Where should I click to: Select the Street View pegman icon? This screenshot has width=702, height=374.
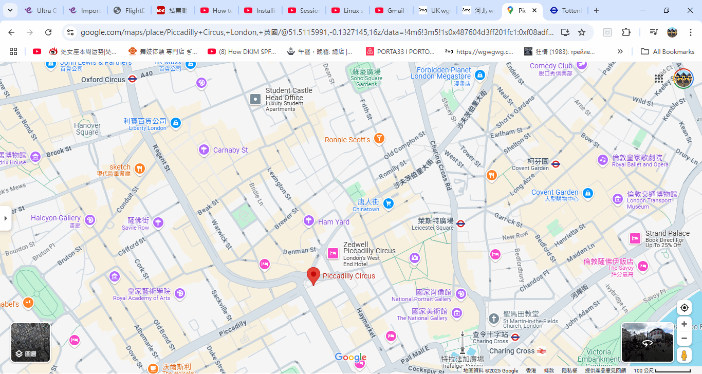[x=684, y=355]
